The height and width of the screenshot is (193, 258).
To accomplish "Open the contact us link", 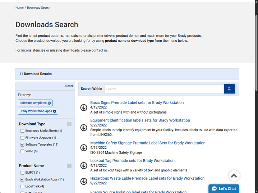I will point(100,50).
